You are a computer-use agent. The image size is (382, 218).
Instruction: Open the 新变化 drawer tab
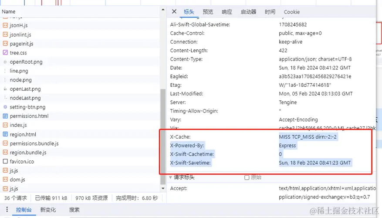tap(48, 210)
